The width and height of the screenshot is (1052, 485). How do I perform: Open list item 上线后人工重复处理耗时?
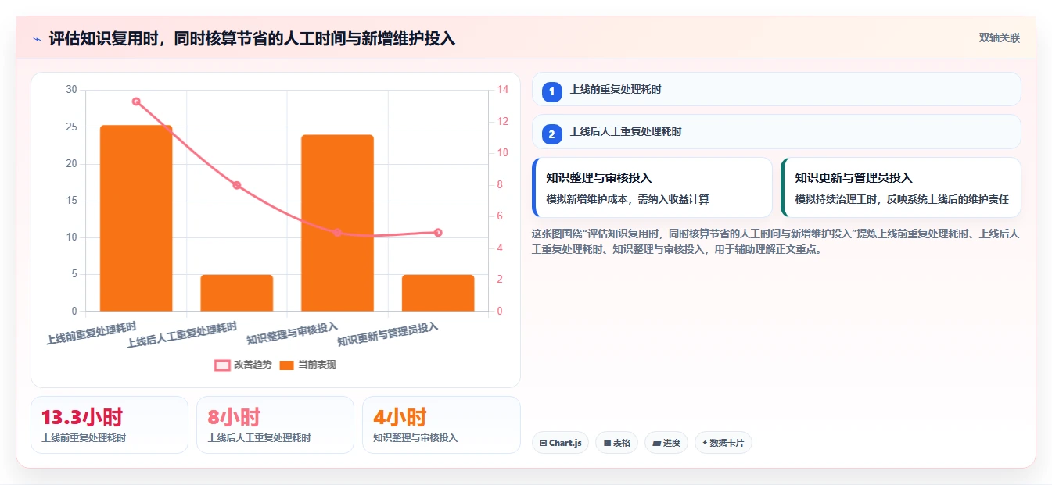(777, 131)
